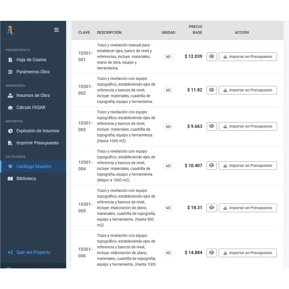This screenshot has width=289, height=289.
Task: View details of item 10301-003 via eye icon
Action: coord(211,126)
